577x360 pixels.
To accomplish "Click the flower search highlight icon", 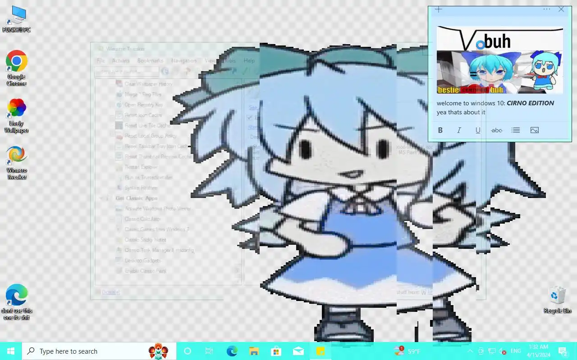I will click(158, 351).
